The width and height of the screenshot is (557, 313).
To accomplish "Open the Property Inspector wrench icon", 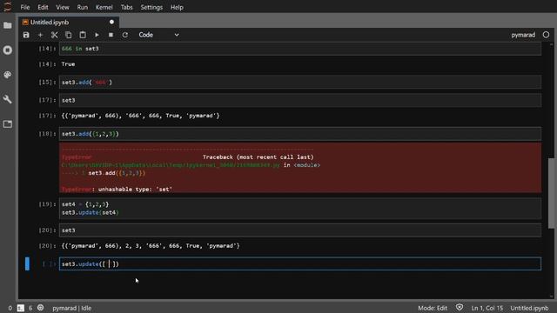I will (8, 99).
